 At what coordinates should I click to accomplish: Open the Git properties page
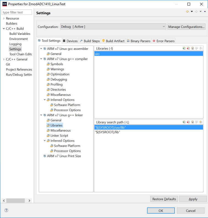point(8,64)
